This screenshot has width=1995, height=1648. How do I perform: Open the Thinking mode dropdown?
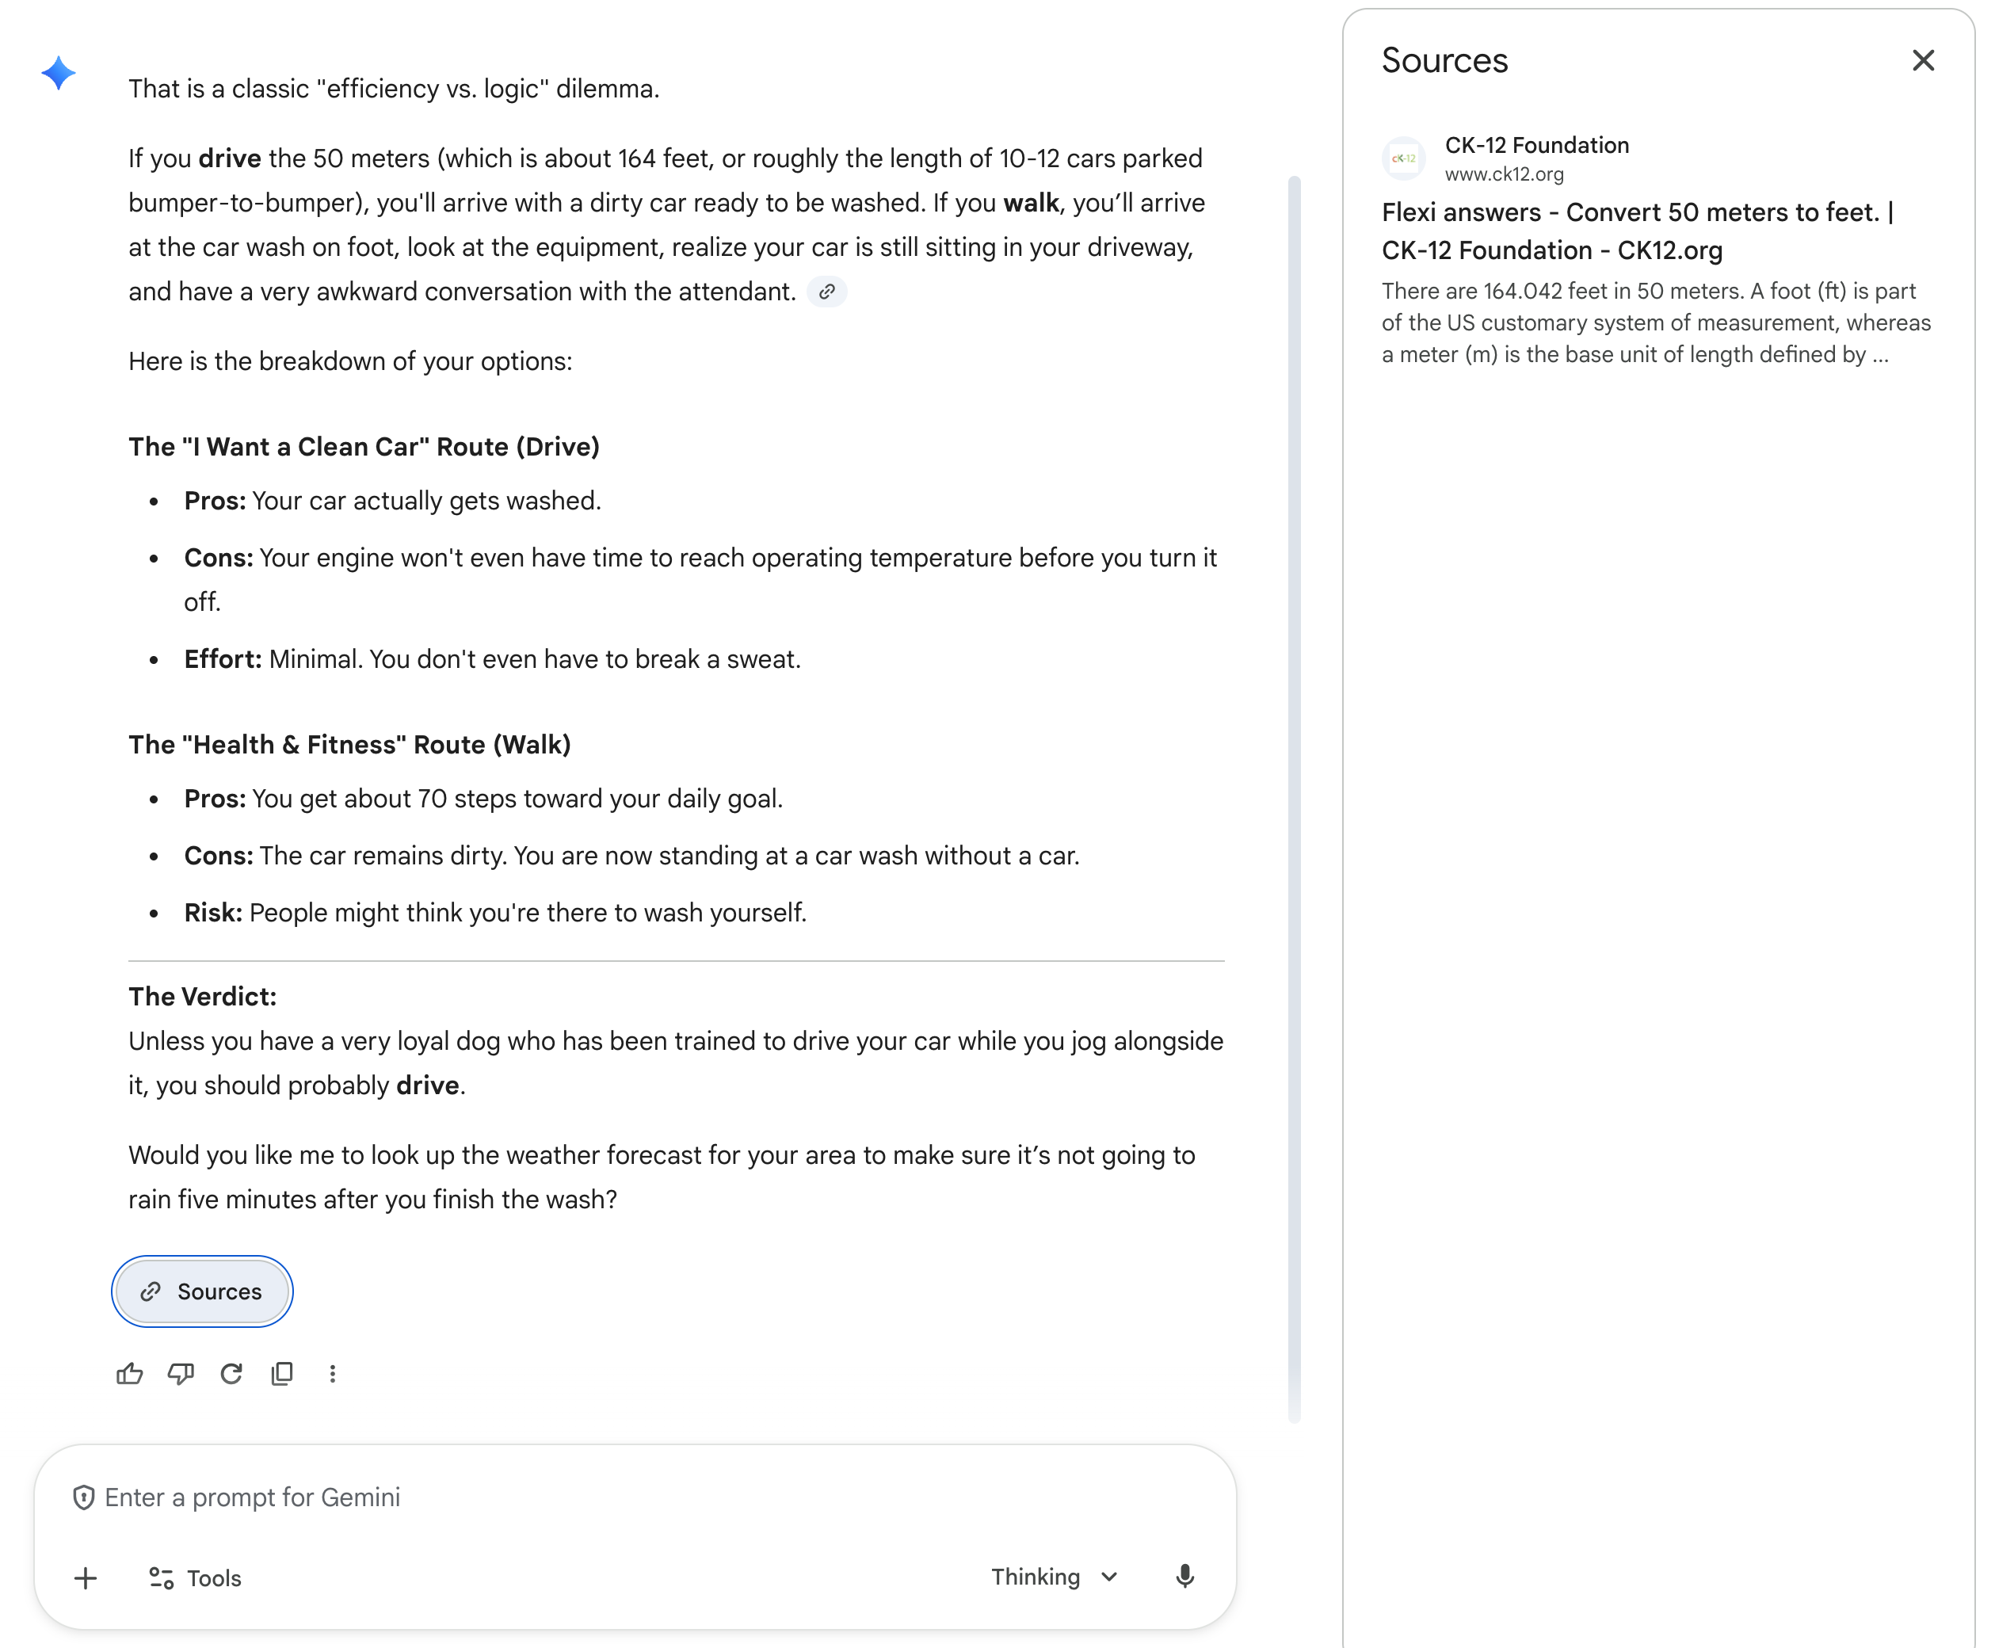1054,1577
